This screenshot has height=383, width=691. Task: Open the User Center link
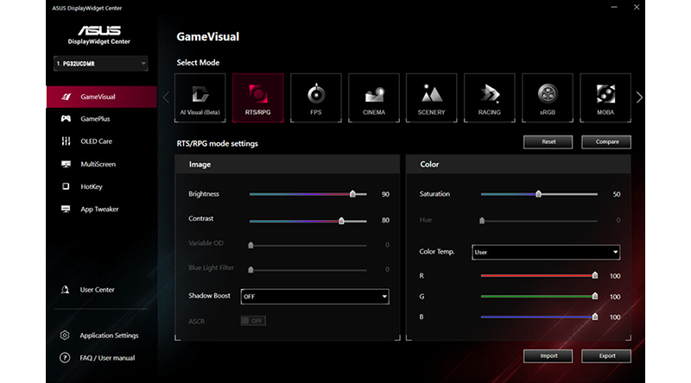coord(97,289)
